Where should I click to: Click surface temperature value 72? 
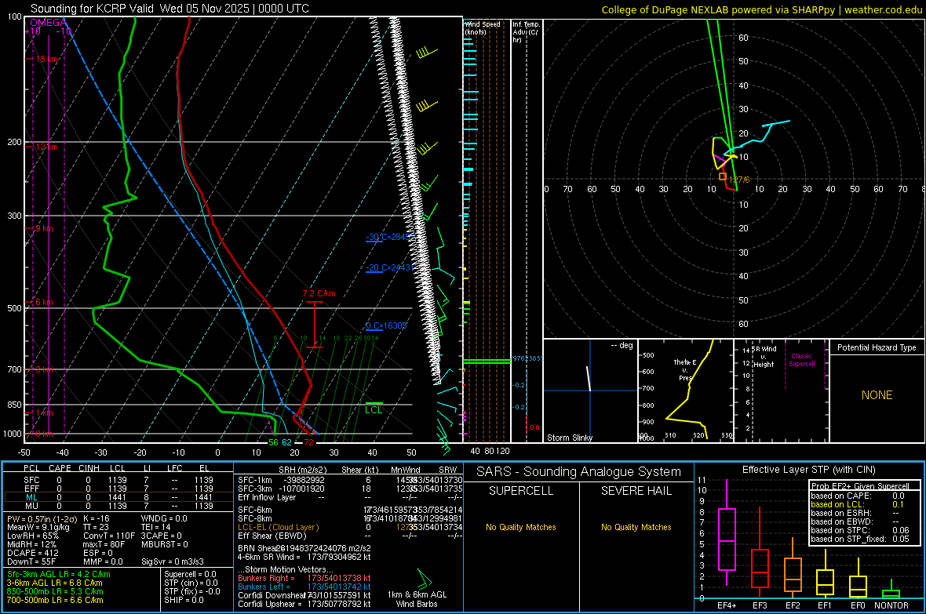[309, 442]
